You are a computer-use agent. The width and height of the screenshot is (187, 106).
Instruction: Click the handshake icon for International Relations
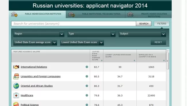click(x=16, y=67)
